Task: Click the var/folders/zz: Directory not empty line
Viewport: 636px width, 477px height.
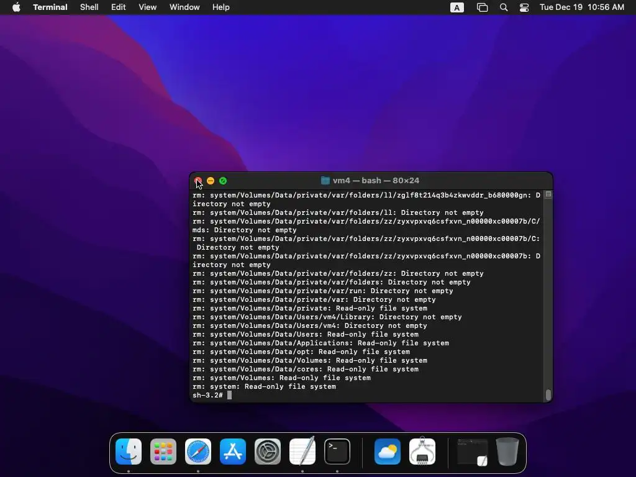Action: pyautogui.click(x=338, y=273)
